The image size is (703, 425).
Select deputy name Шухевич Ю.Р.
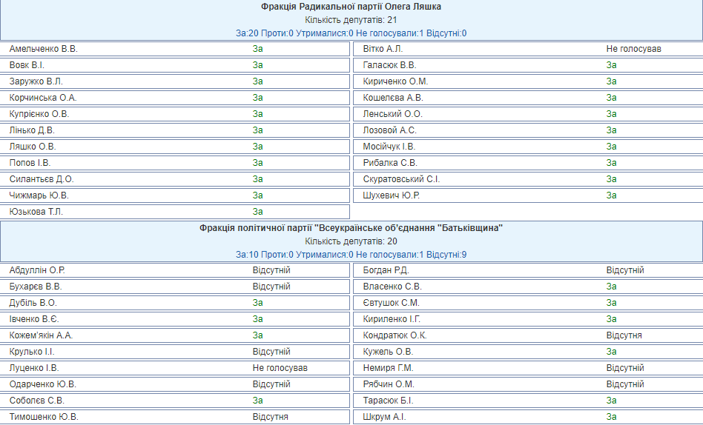(391, 195)
